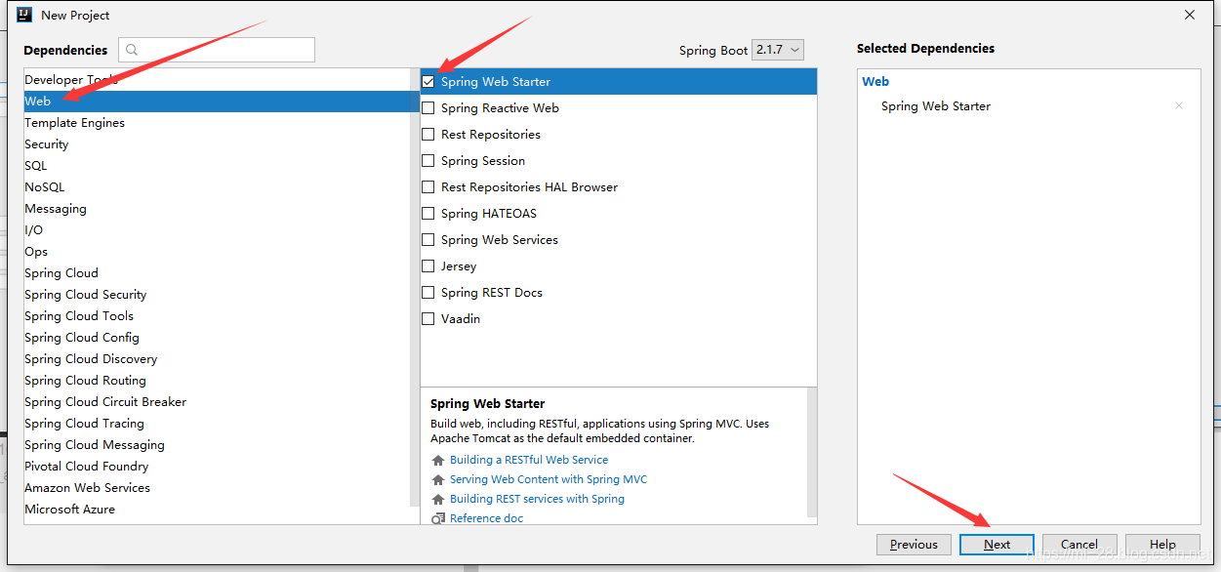Select SQL category
This screenshot has width=1221, height=572.
click(x=218, y=166)
